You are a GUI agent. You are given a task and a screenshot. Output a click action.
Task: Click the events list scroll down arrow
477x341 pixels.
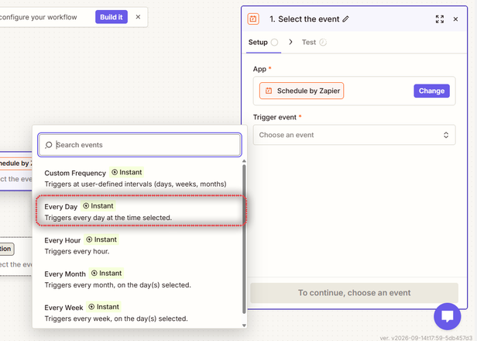pyautogui.click(x=244, y=325)
